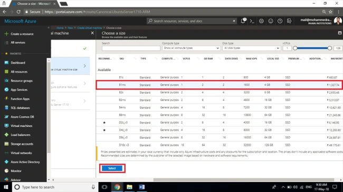
Task: Click the Home breadcrumb link
Action: 60,28
